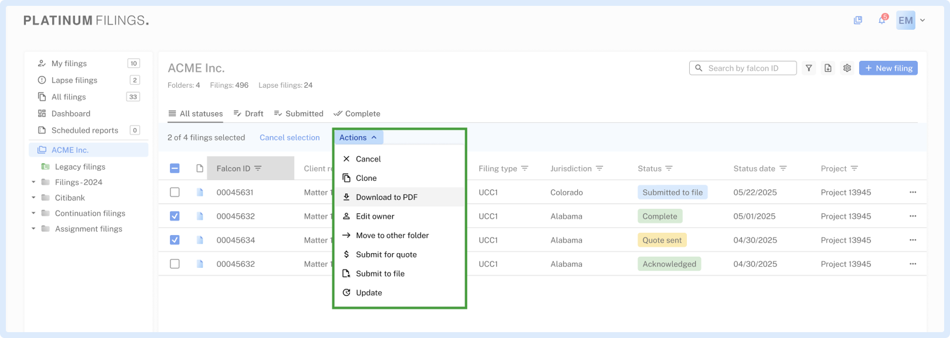Click the document icon in table header
Viewport: 950px width, 338px height.
pyautogui.click(x=200, y=168)
